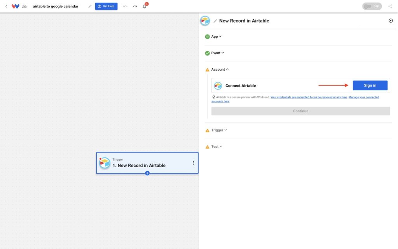The height and width of the screenshot is (249, 398).
Task: Edit workflow name with pencil icon
Action: click(90, 6)
